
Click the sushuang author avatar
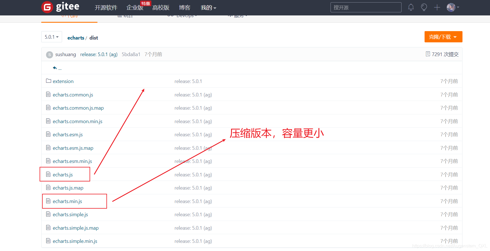(x=49, y=55)
